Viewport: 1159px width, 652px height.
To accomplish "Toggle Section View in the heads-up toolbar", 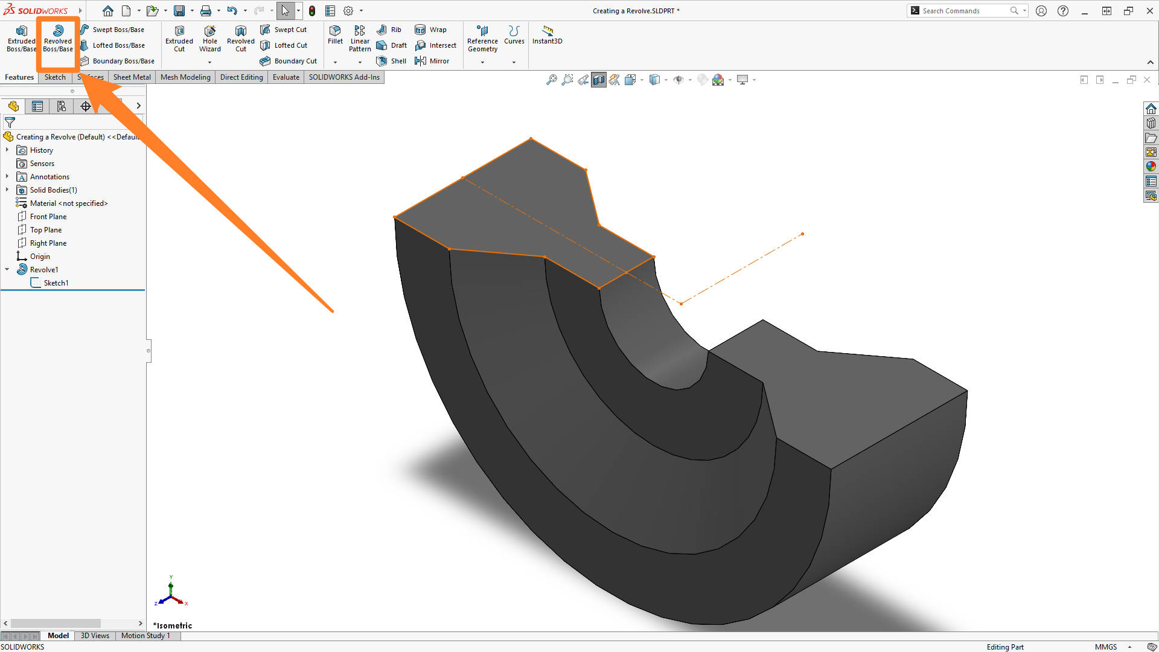I will point(598,79).
